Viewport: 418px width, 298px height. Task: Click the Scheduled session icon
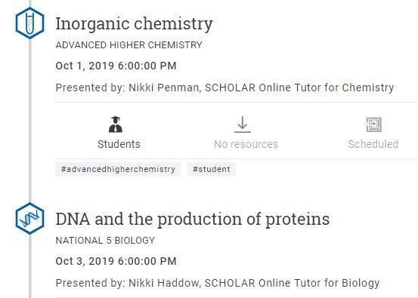click(x=373, y=124)
